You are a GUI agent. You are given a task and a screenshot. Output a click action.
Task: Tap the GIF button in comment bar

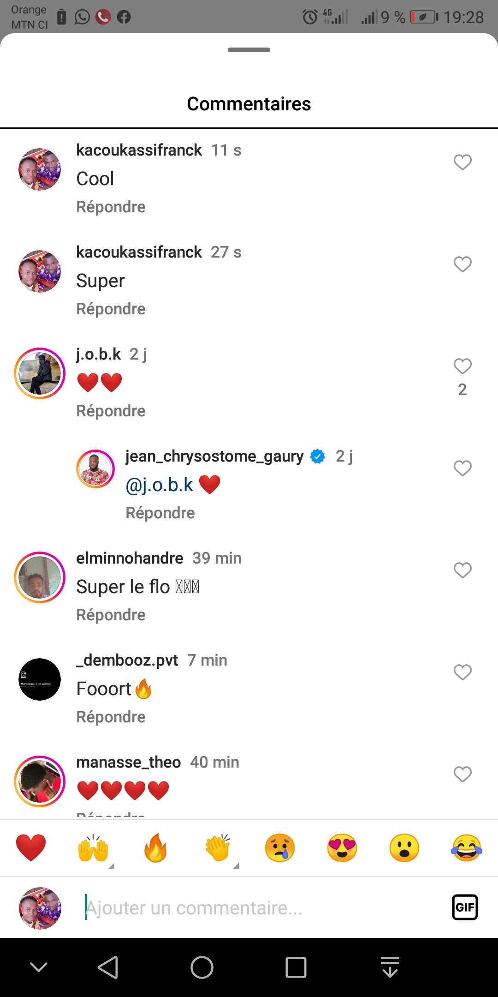465,907
